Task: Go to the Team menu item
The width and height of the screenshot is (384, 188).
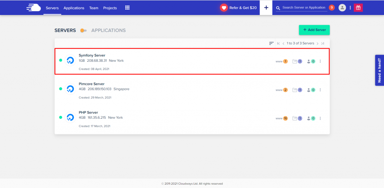Action: (x=94, y=8)
